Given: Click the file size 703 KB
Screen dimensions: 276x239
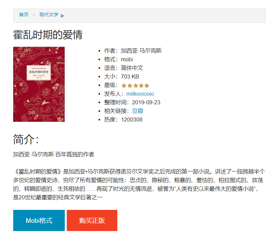Looking at the screenshot, I should point(130,77).
